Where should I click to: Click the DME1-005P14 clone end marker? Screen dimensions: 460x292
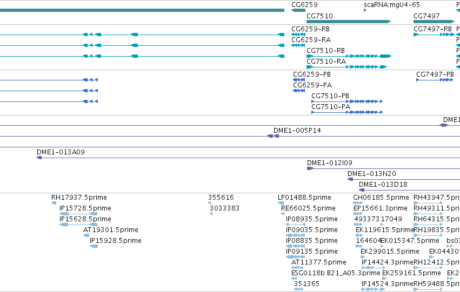point(273,136)
